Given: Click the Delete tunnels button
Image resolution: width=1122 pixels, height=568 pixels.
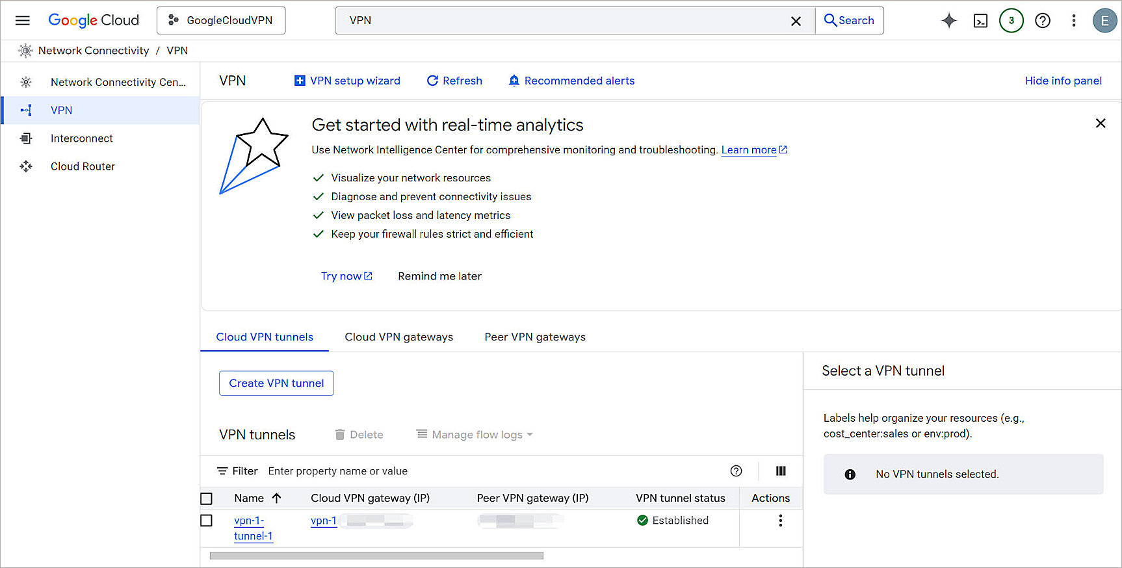Looking at the screenshot, I should point(359,435).
